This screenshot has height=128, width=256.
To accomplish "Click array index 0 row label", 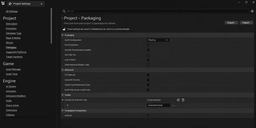I will [x=68, y=105].
